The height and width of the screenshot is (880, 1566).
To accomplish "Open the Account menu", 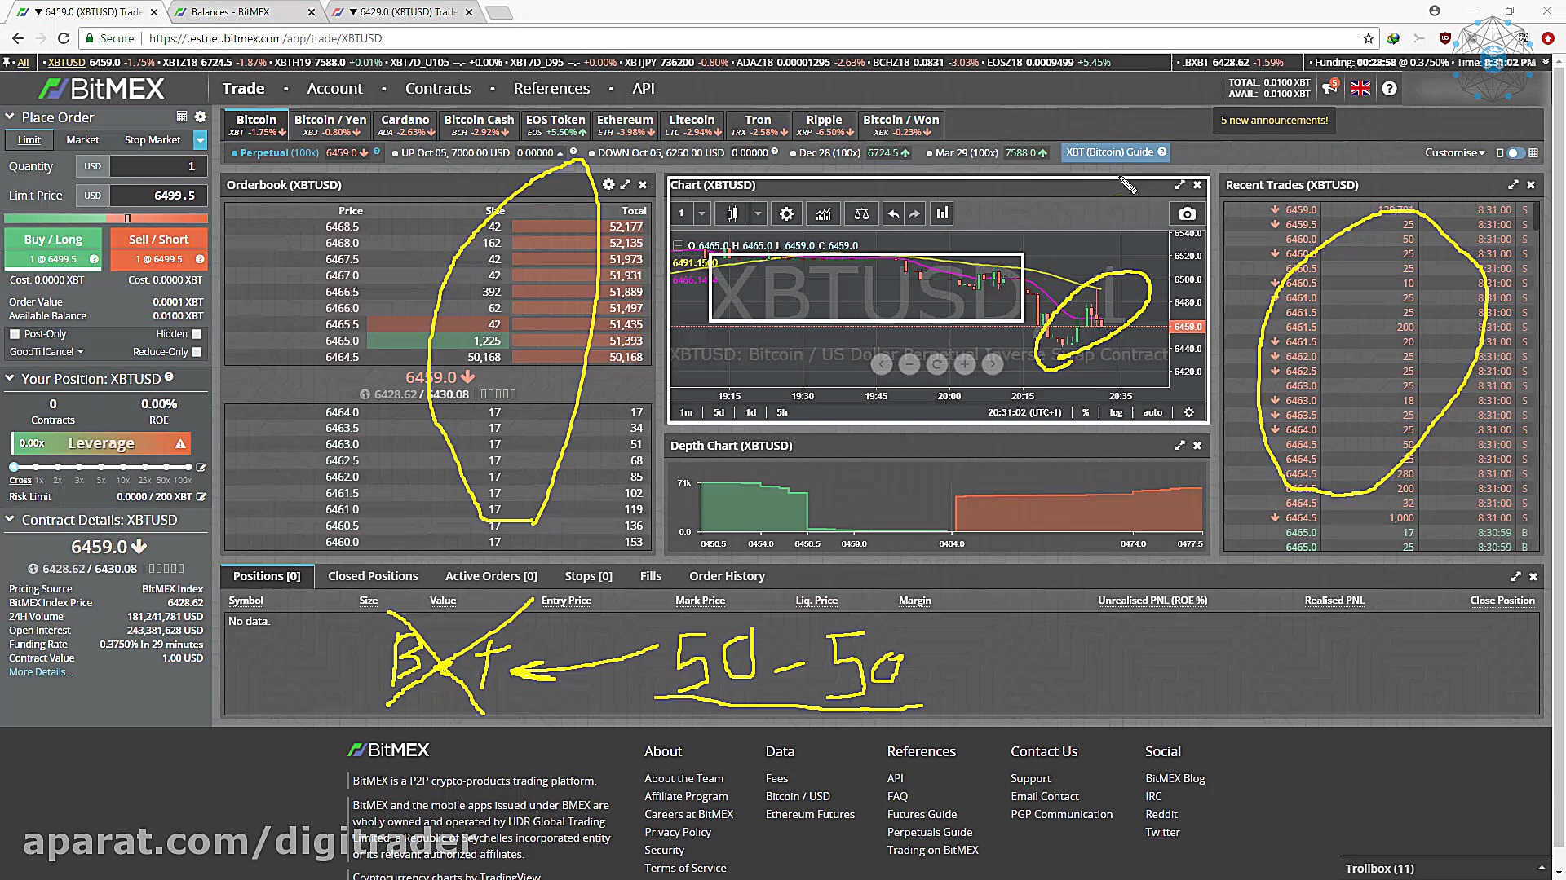I will (x=334, y=88).
